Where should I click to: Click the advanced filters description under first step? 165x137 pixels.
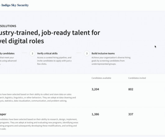pos(8,61)
